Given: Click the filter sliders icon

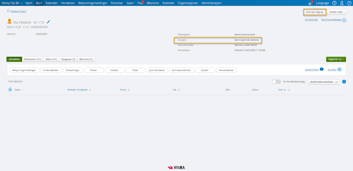Looking at the screenshot, I should tap(340, 69).
